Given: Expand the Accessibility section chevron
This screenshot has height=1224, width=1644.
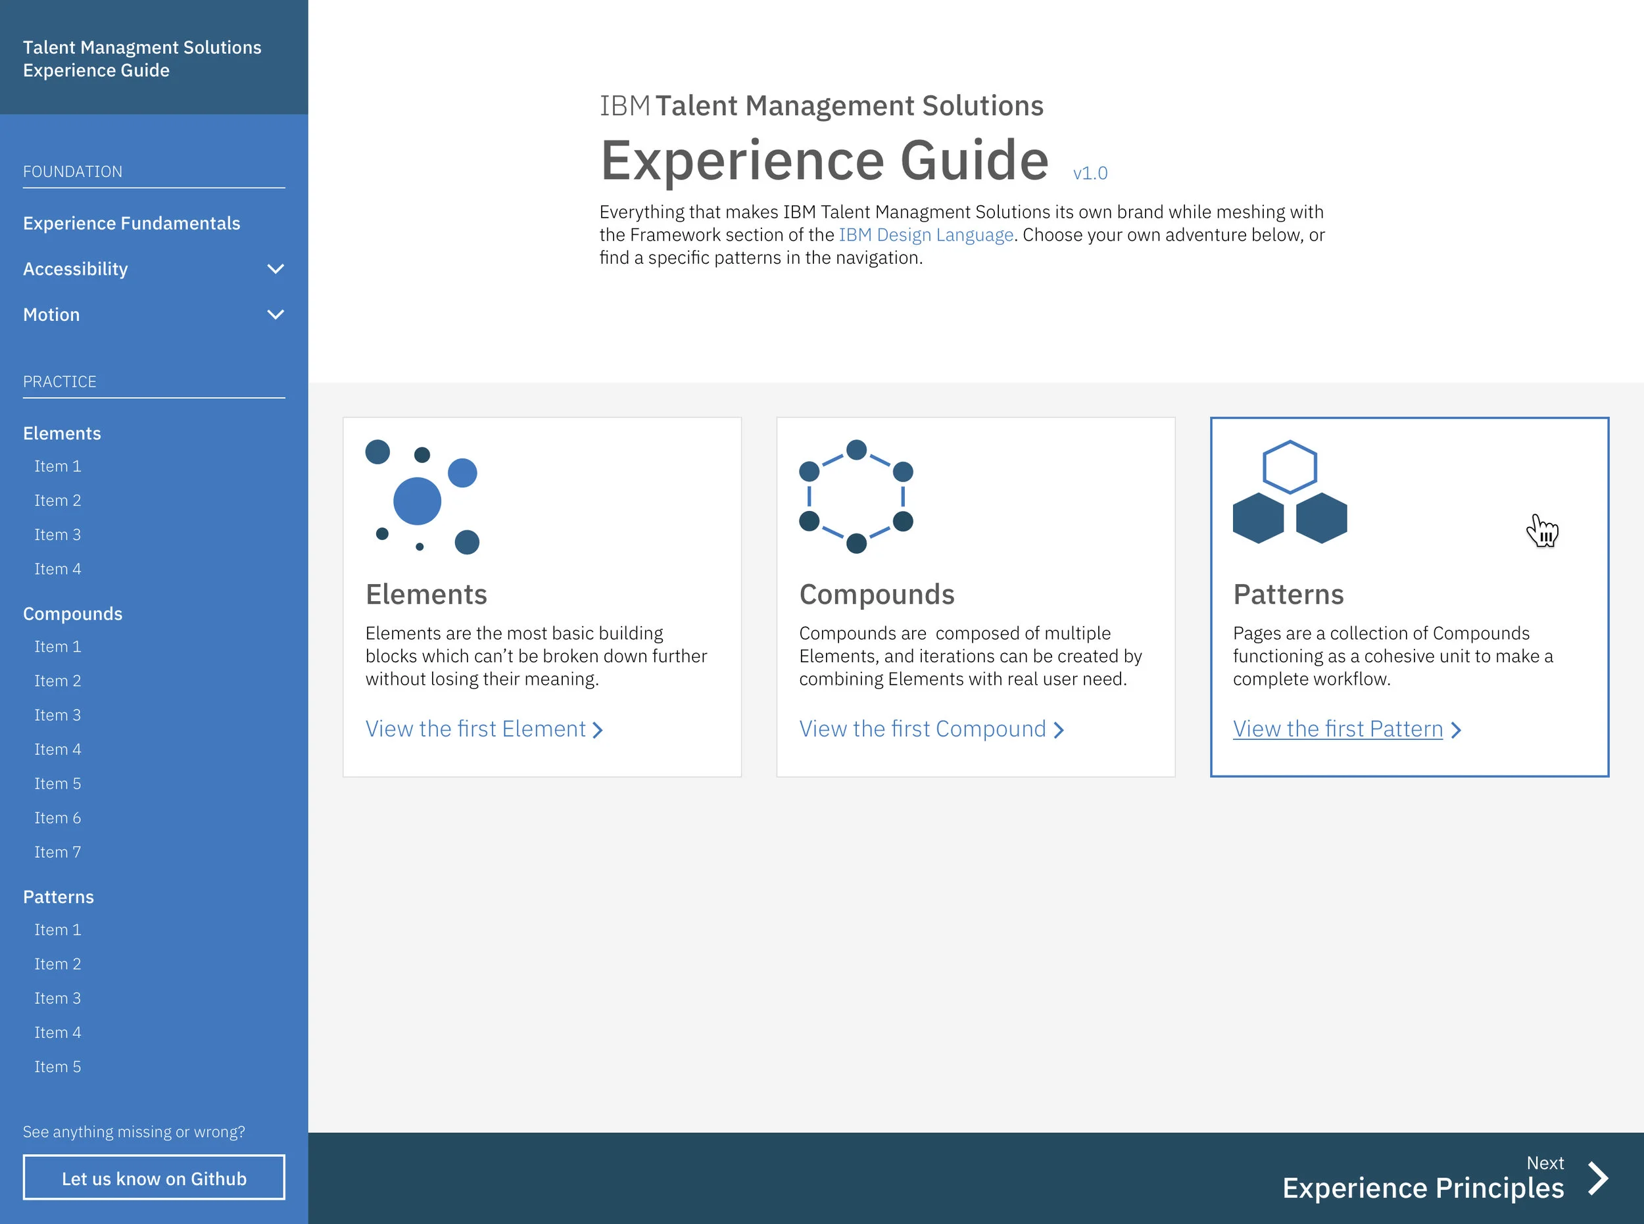Looking at the screenshot, I should click(276, 269).
